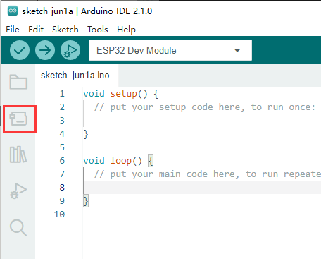Open the Debug panel in the sidebar
The height and width of the screenshot is (259, 321).
tap(18, 191)
